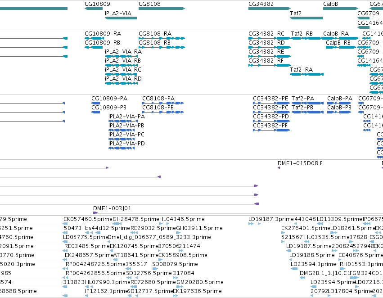Screen dimensions: 383x298
Task: Click the Taf2 gene label
Action: (296, 13)
